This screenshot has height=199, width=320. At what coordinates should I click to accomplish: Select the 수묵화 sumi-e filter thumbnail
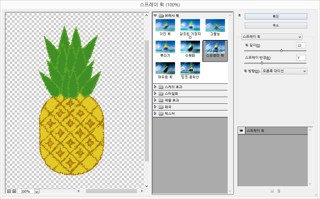(x=190, y=47)
